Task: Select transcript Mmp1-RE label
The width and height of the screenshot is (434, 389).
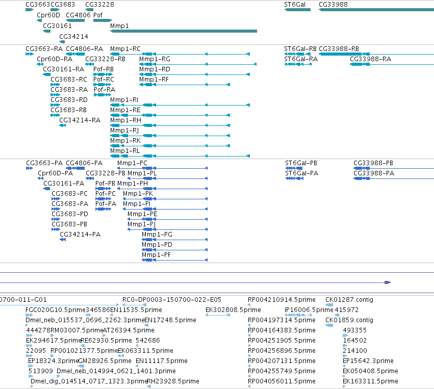Action: (125, 110)
